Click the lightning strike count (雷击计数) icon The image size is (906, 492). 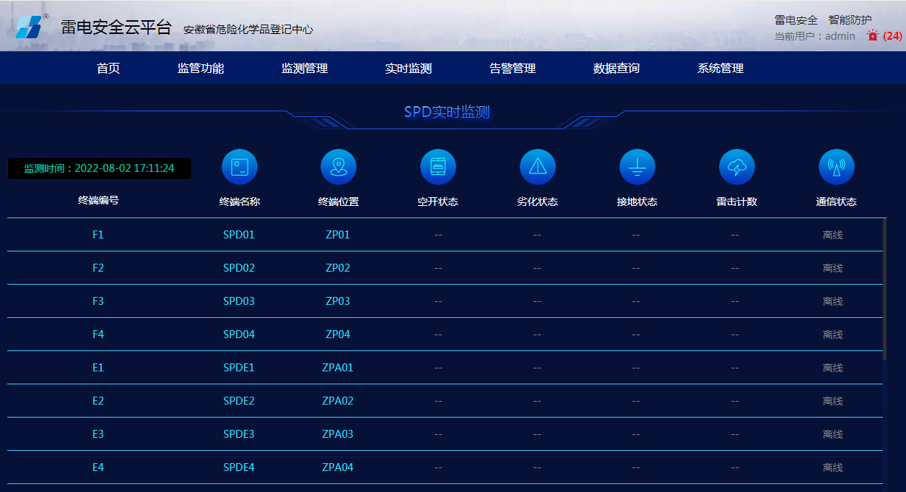pyautogui.click(x=736, y=167)
